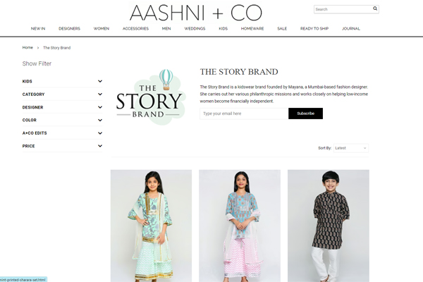The image size is (423, 282).
Task: Expand the CATEGORY filter section
Action: (62, 94)
